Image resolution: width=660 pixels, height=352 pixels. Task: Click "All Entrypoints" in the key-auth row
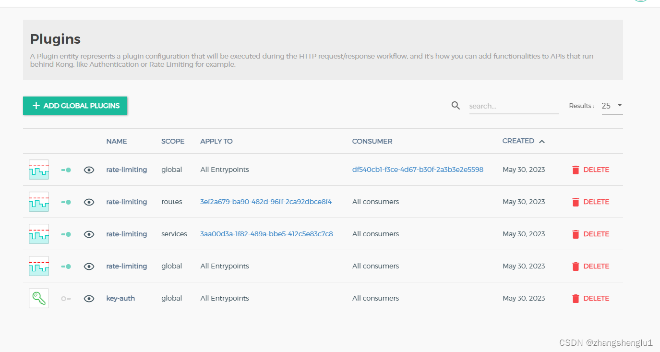click(225, 298)
